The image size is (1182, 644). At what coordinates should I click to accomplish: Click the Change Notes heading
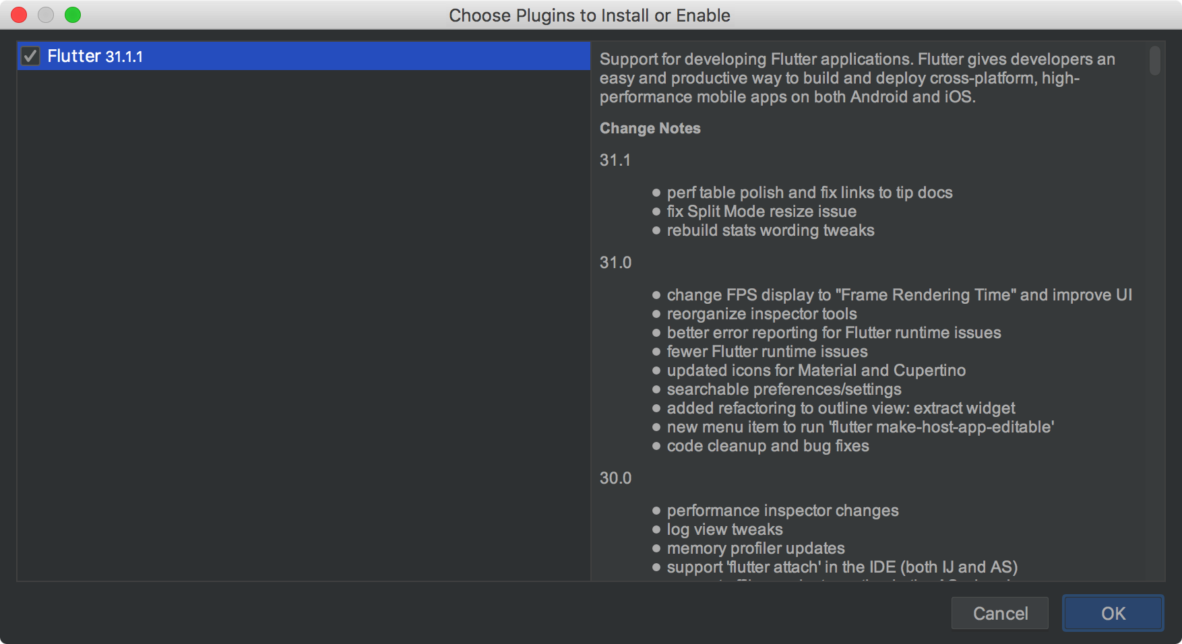click(x=650, y=128)
